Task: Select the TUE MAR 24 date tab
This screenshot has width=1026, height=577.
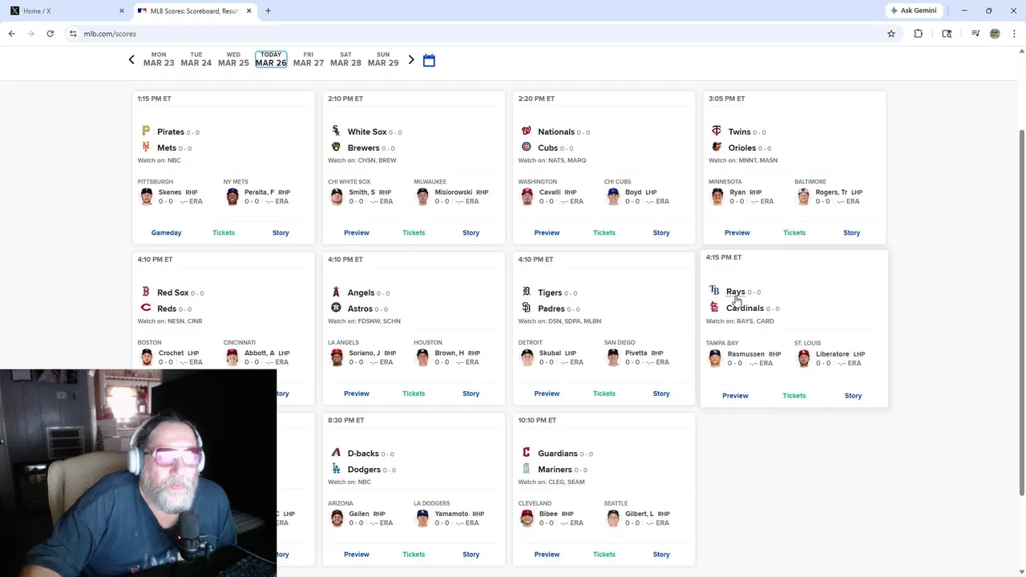Action: pos(196,59)
